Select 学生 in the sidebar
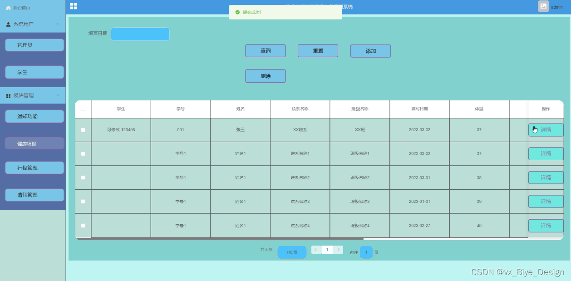Image resolution: width=571 pixels, height=281 pixels. coord(34,72)
